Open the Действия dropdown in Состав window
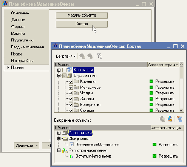Image resolution: width=187 pixels, height=167 pixels. tap(66, 56)
